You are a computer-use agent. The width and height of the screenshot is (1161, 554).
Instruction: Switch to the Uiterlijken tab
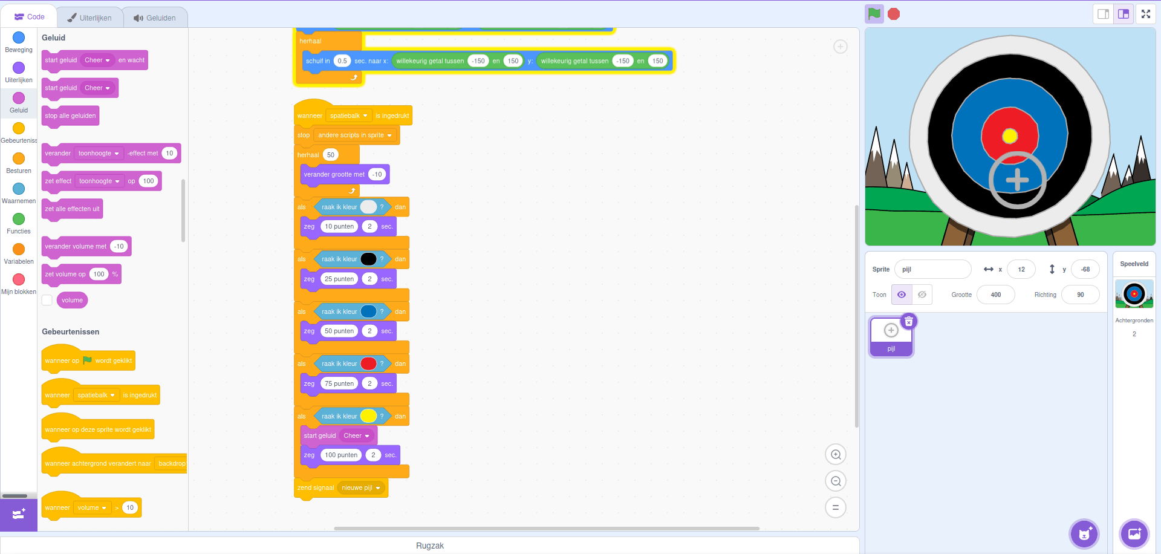[89, 18]
